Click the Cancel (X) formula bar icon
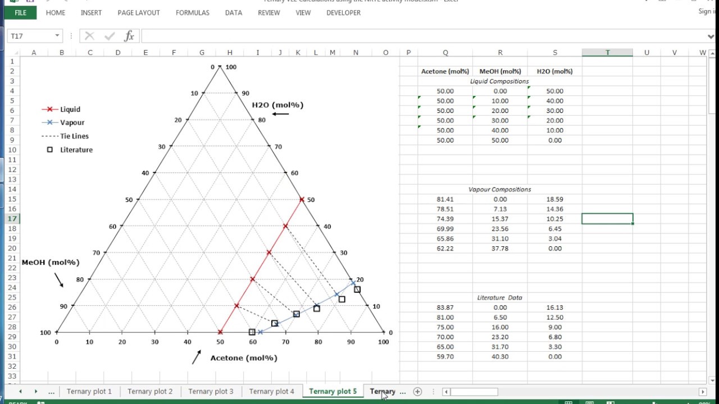Screen dimensions: 719x404 point(89,36)
